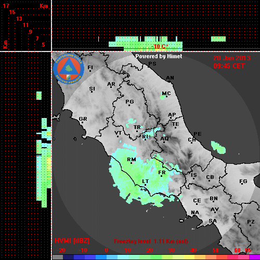The width and height of the screenshot is (260, 260).
Task: Click the PG (Perugia) city label
Action: click(129, 101)
